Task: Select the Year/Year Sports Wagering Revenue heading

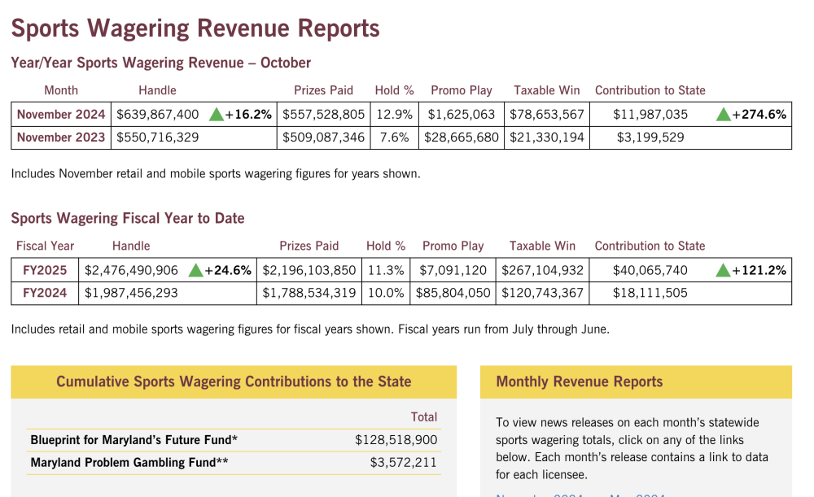Action: (x=161, y=63)
